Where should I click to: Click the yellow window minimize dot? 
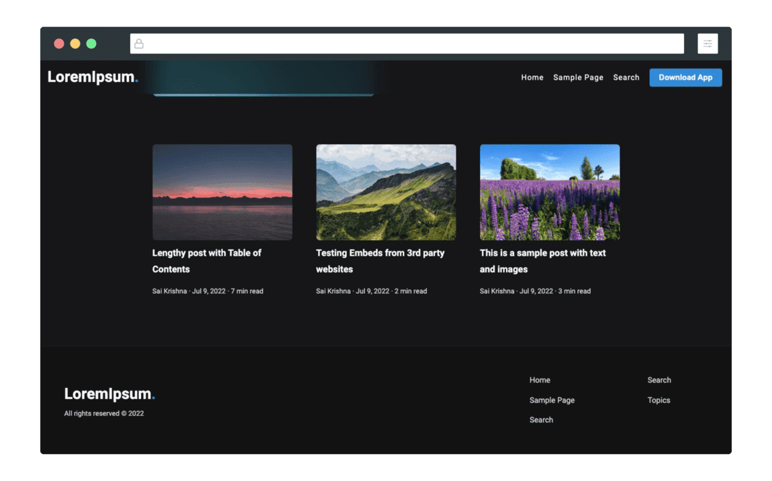pos(75,44)
